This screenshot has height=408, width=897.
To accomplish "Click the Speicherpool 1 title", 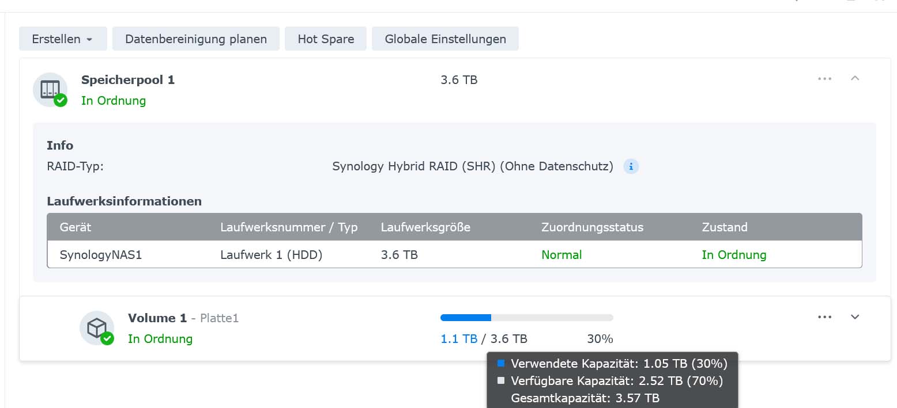I will (128, 80).
